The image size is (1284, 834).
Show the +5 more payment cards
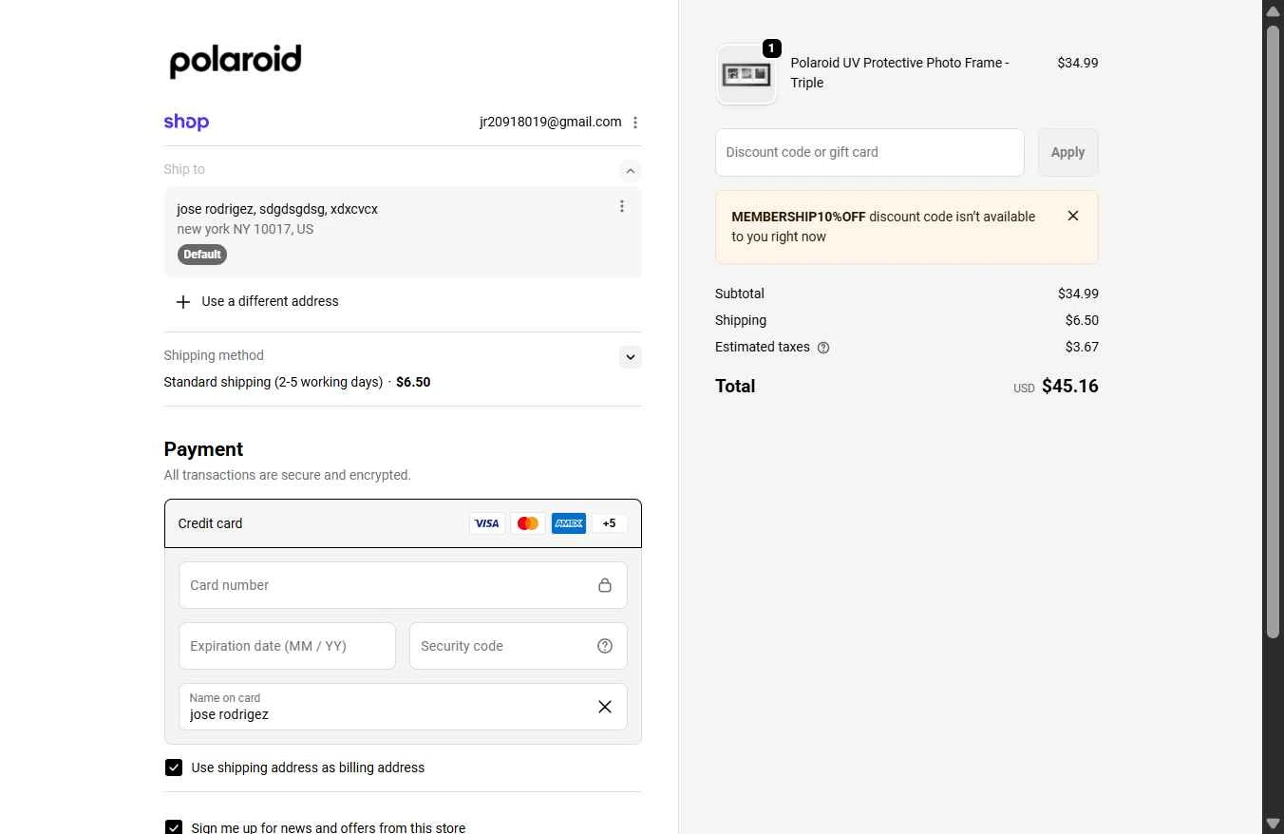[610, 523]
